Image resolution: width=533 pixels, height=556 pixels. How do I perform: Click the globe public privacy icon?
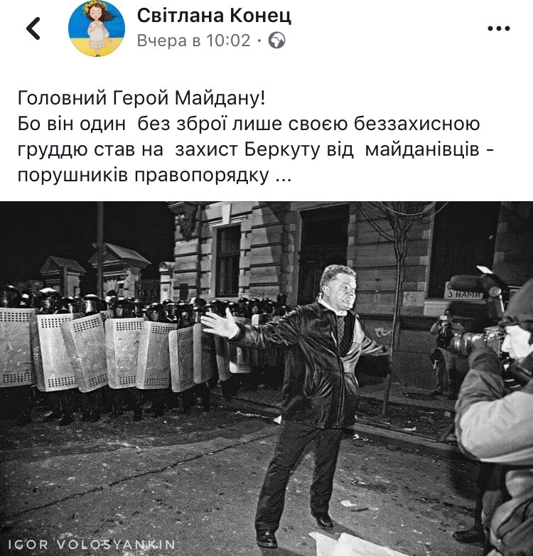tap(276, 40)
